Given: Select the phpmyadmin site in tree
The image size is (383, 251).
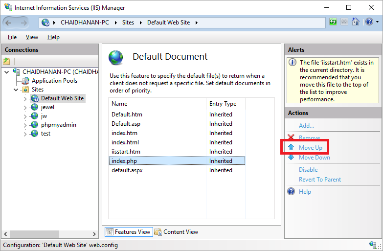Looking at the screenshot, I should pos(59,125).
